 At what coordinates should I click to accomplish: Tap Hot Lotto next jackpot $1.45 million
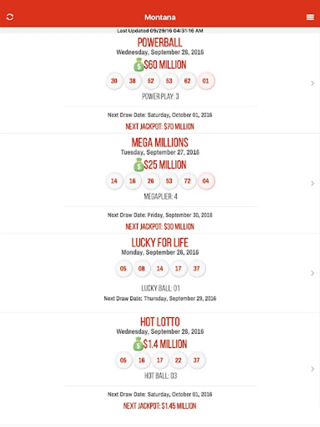[160, 406]
